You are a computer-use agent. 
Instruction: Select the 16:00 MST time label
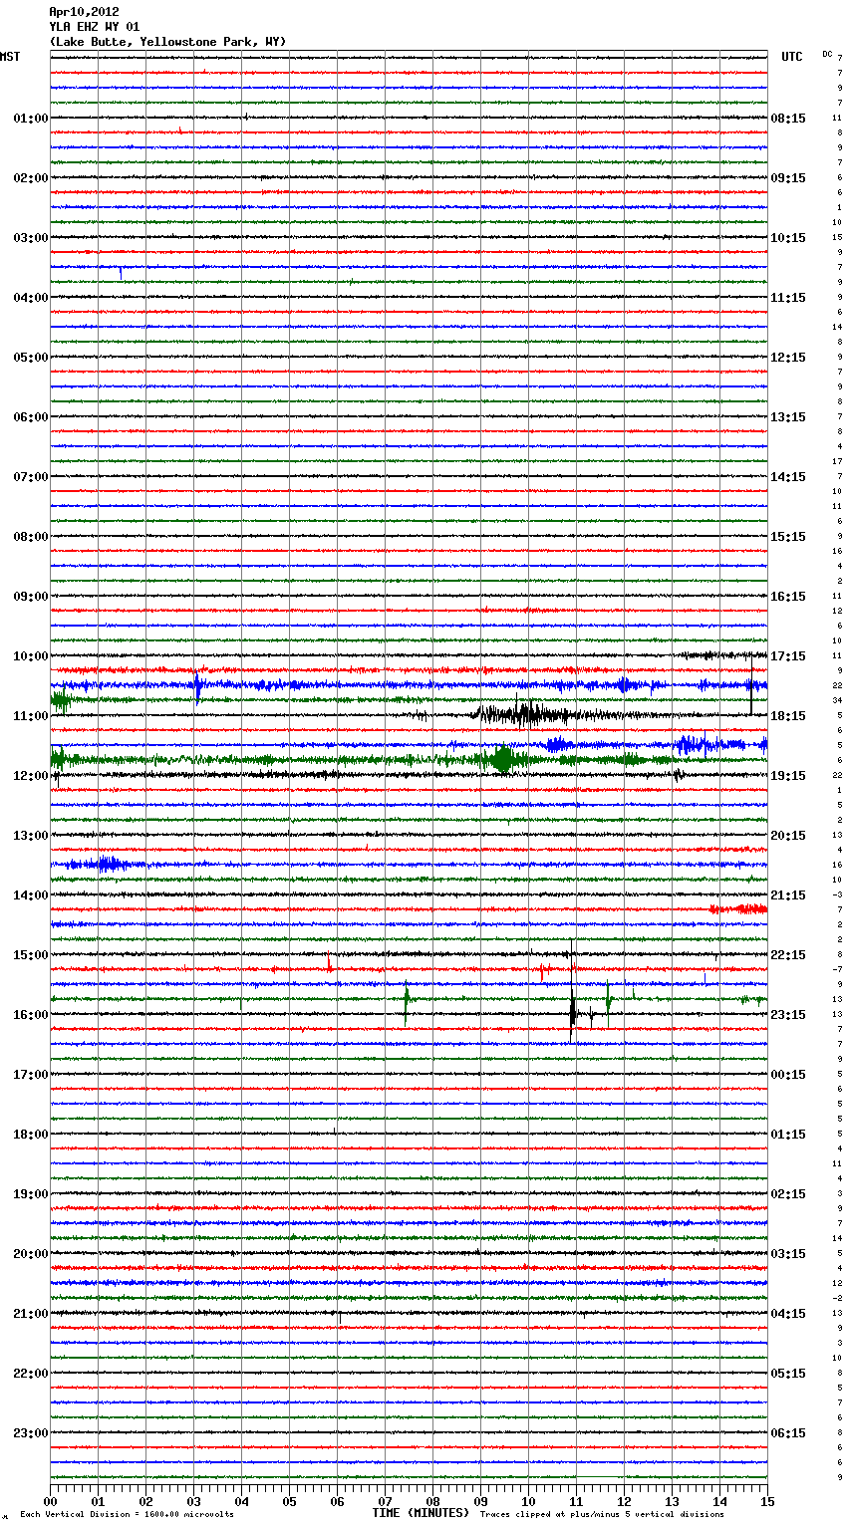pyautogui.click(x=30, y=1015)
